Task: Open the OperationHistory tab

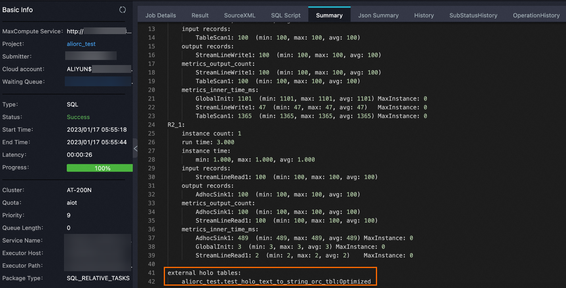Action: pyautogui.click(x=536, y=15)
